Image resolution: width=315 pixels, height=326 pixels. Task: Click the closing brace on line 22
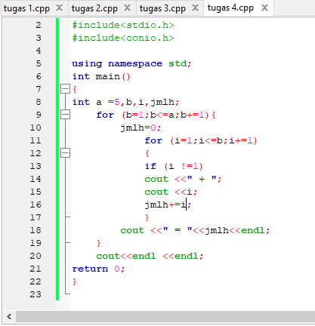click(x=75, y=281)
